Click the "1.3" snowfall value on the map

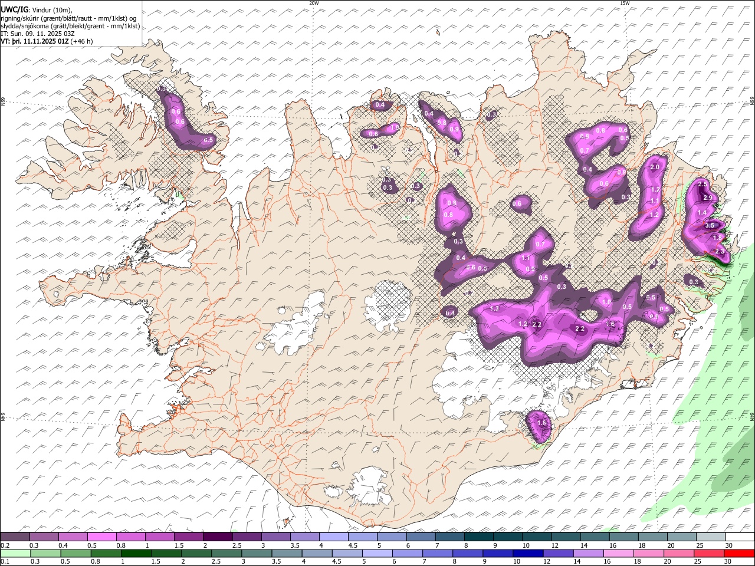494,308
